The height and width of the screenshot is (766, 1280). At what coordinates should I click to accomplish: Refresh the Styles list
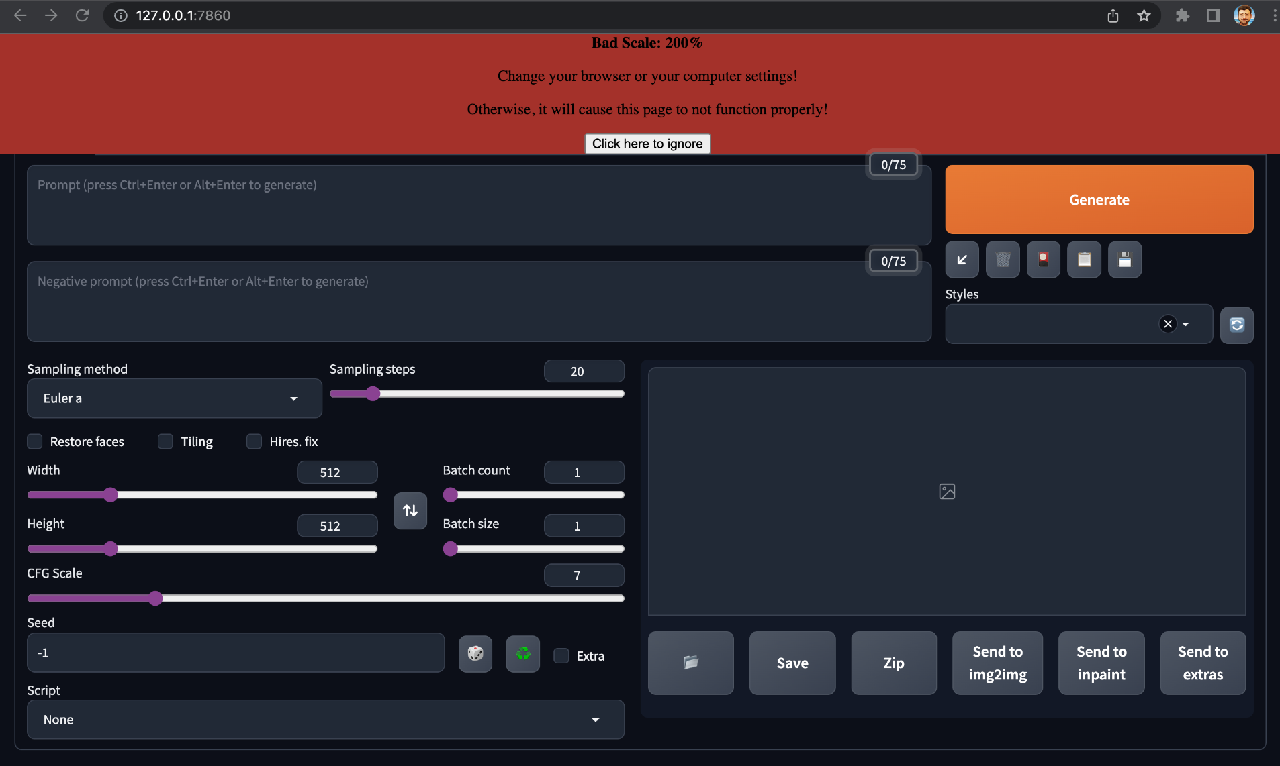pos(1237,325)
